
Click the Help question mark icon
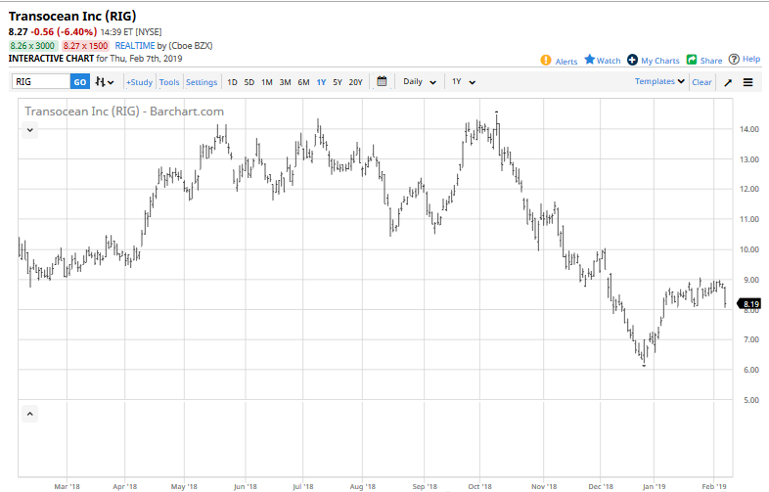[734, 60]
